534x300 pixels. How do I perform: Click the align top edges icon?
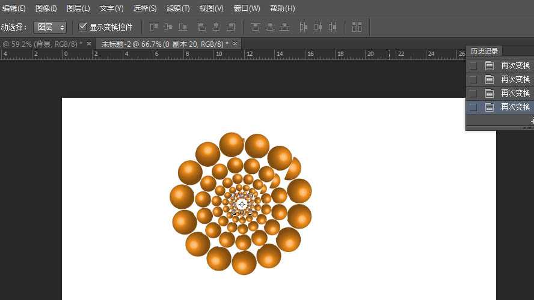tap(154, 27)
